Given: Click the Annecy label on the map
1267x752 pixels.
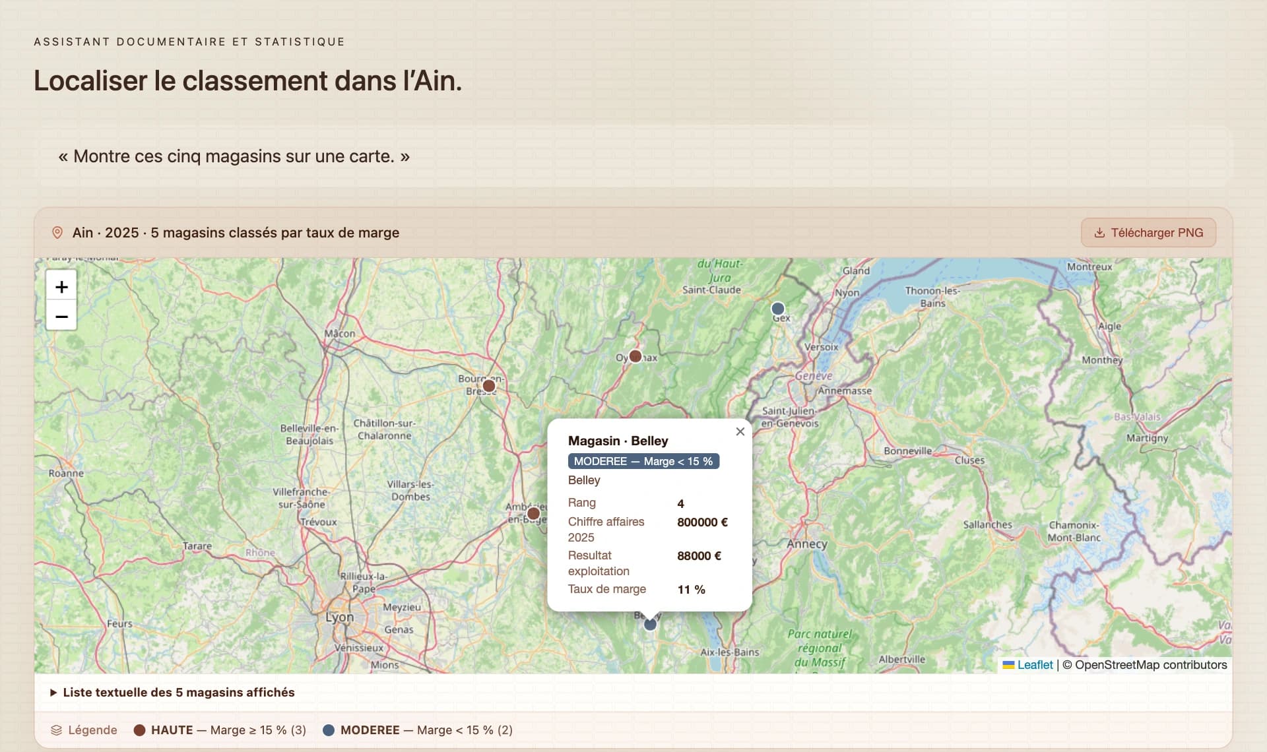Looking at the screenshot, I should (x=806, y=544).
